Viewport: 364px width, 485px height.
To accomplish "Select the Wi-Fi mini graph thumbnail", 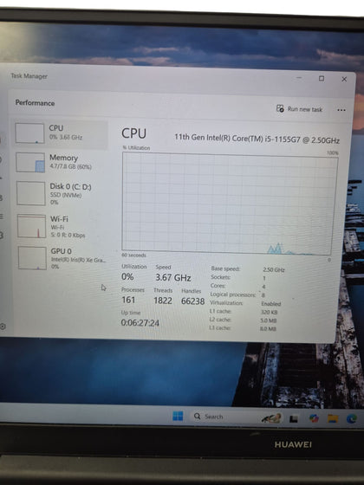I will pos(31,226).
